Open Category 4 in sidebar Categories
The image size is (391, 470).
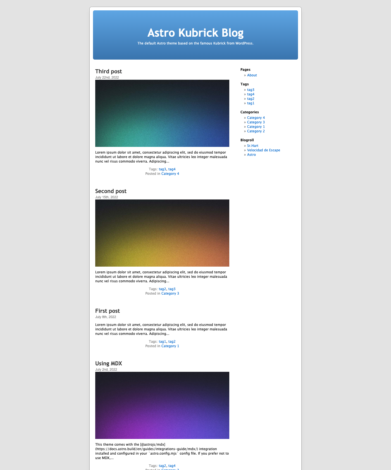pyautogui.click(x=256, y=118)
